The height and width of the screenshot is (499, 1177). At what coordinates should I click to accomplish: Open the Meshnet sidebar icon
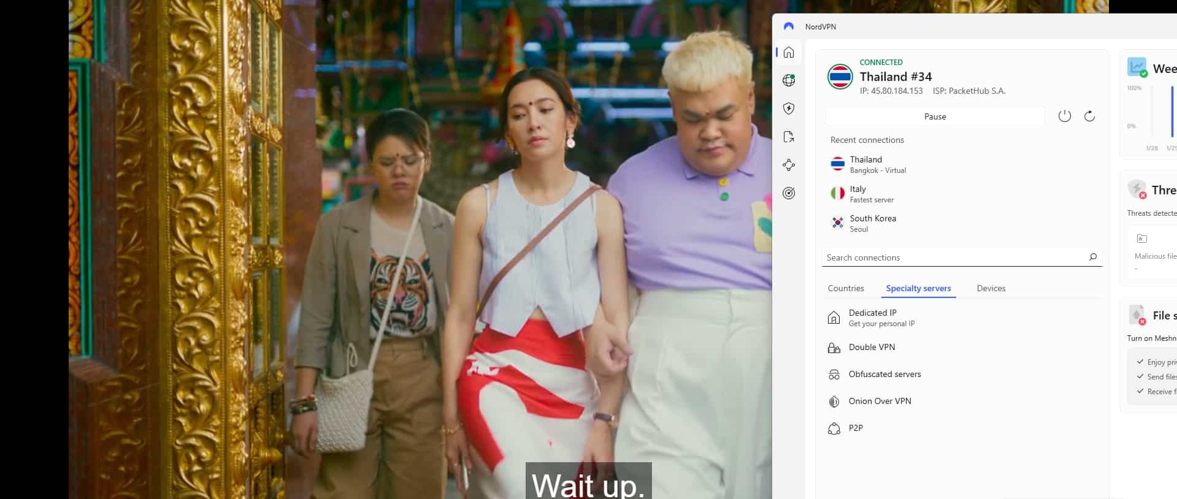(x=789, y=165)
